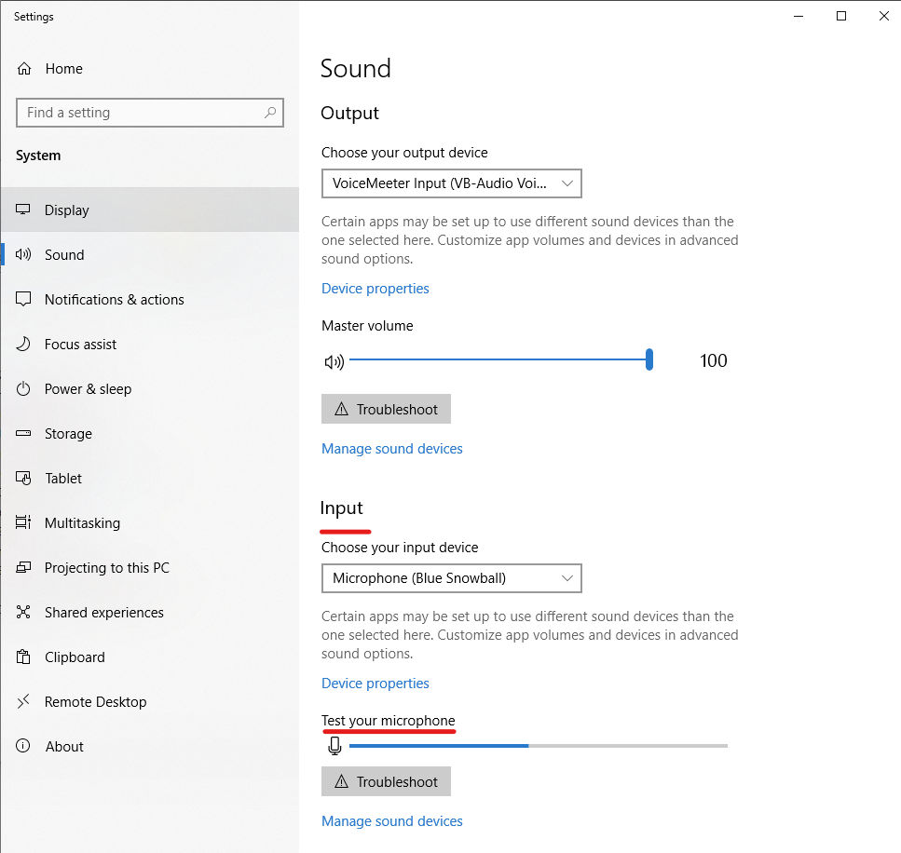Viewport: 901px width, 853px height.
Task: Open the output device dropdown
Action: click(x=452, y=183)
